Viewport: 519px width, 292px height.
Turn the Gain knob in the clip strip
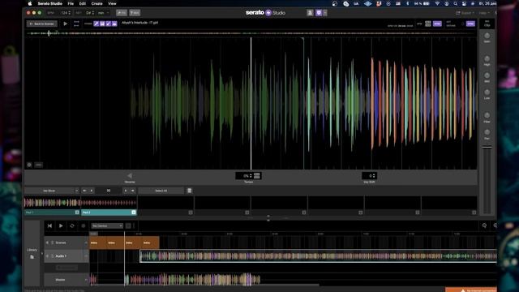click(487, 36)
